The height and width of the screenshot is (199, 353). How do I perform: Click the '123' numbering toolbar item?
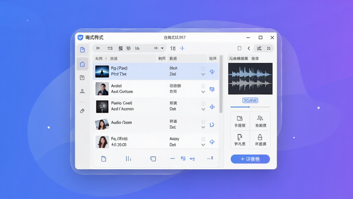[x=110, y=48]
